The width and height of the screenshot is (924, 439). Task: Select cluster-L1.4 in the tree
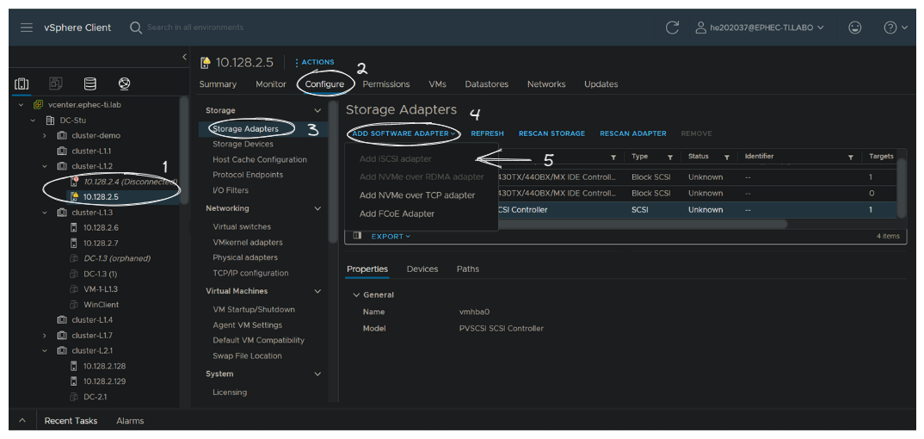point(92,320)
